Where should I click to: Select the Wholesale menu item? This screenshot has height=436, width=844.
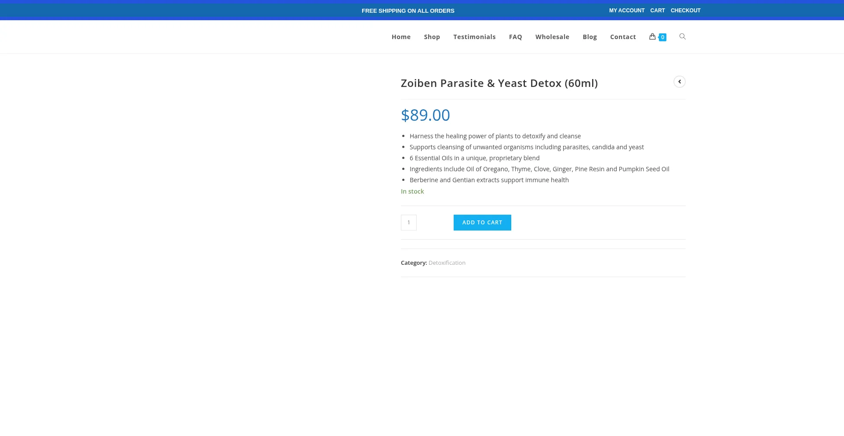552,37
